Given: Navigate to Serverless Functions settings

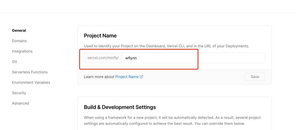Looking at the screenshot, I should [30, 72].
